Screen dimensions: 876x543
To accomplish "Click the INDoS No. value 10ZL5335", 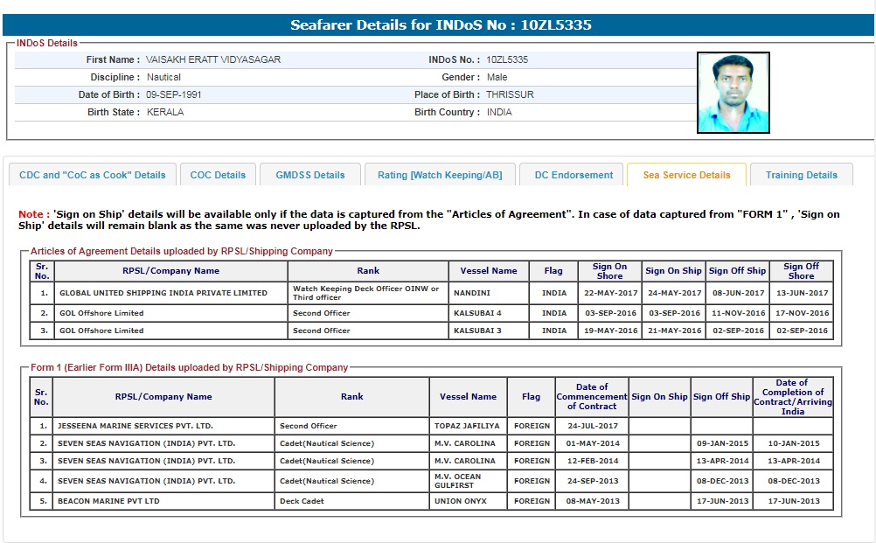I will tap(507, 59).
